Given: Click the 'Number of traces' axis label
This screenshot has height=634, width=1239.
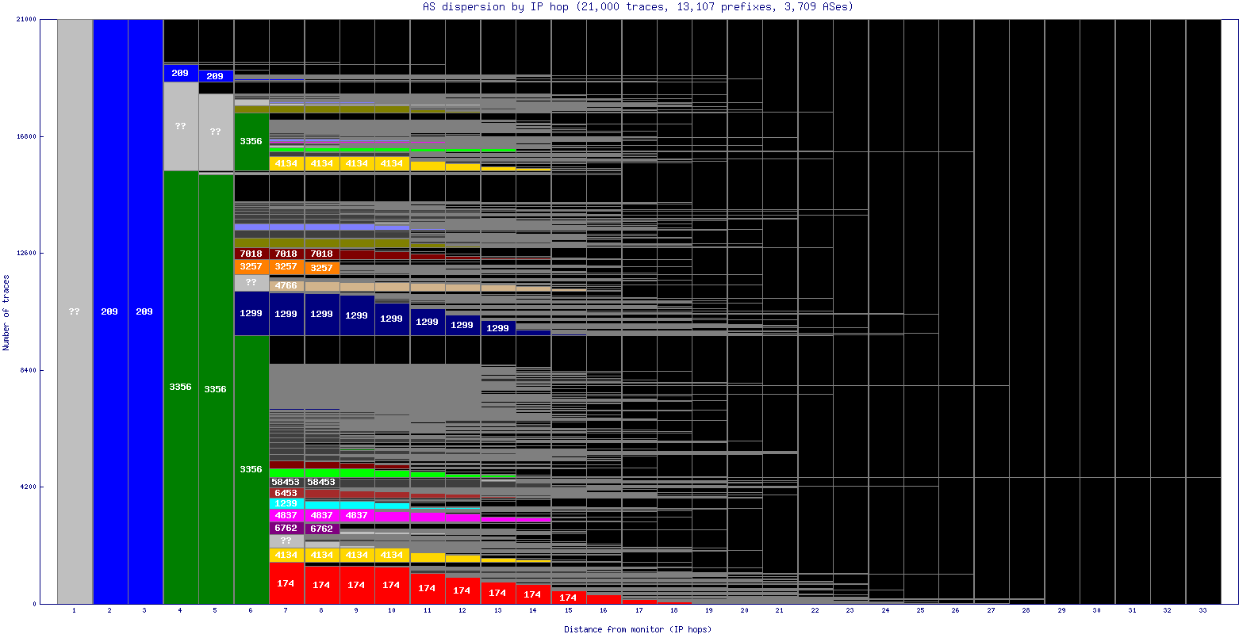Looking at the screenshot, I should 6,312.
